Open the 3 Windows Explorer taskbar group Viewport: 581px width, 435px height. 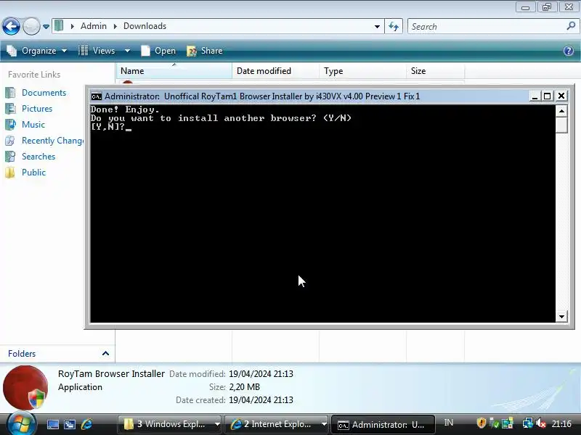[x=170, y=424]
